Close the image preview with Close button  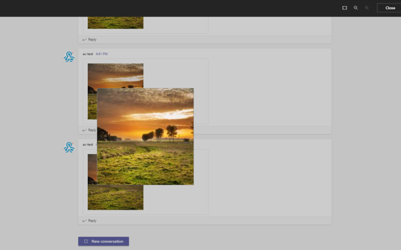pyautogui.click(x=389, y=8)
